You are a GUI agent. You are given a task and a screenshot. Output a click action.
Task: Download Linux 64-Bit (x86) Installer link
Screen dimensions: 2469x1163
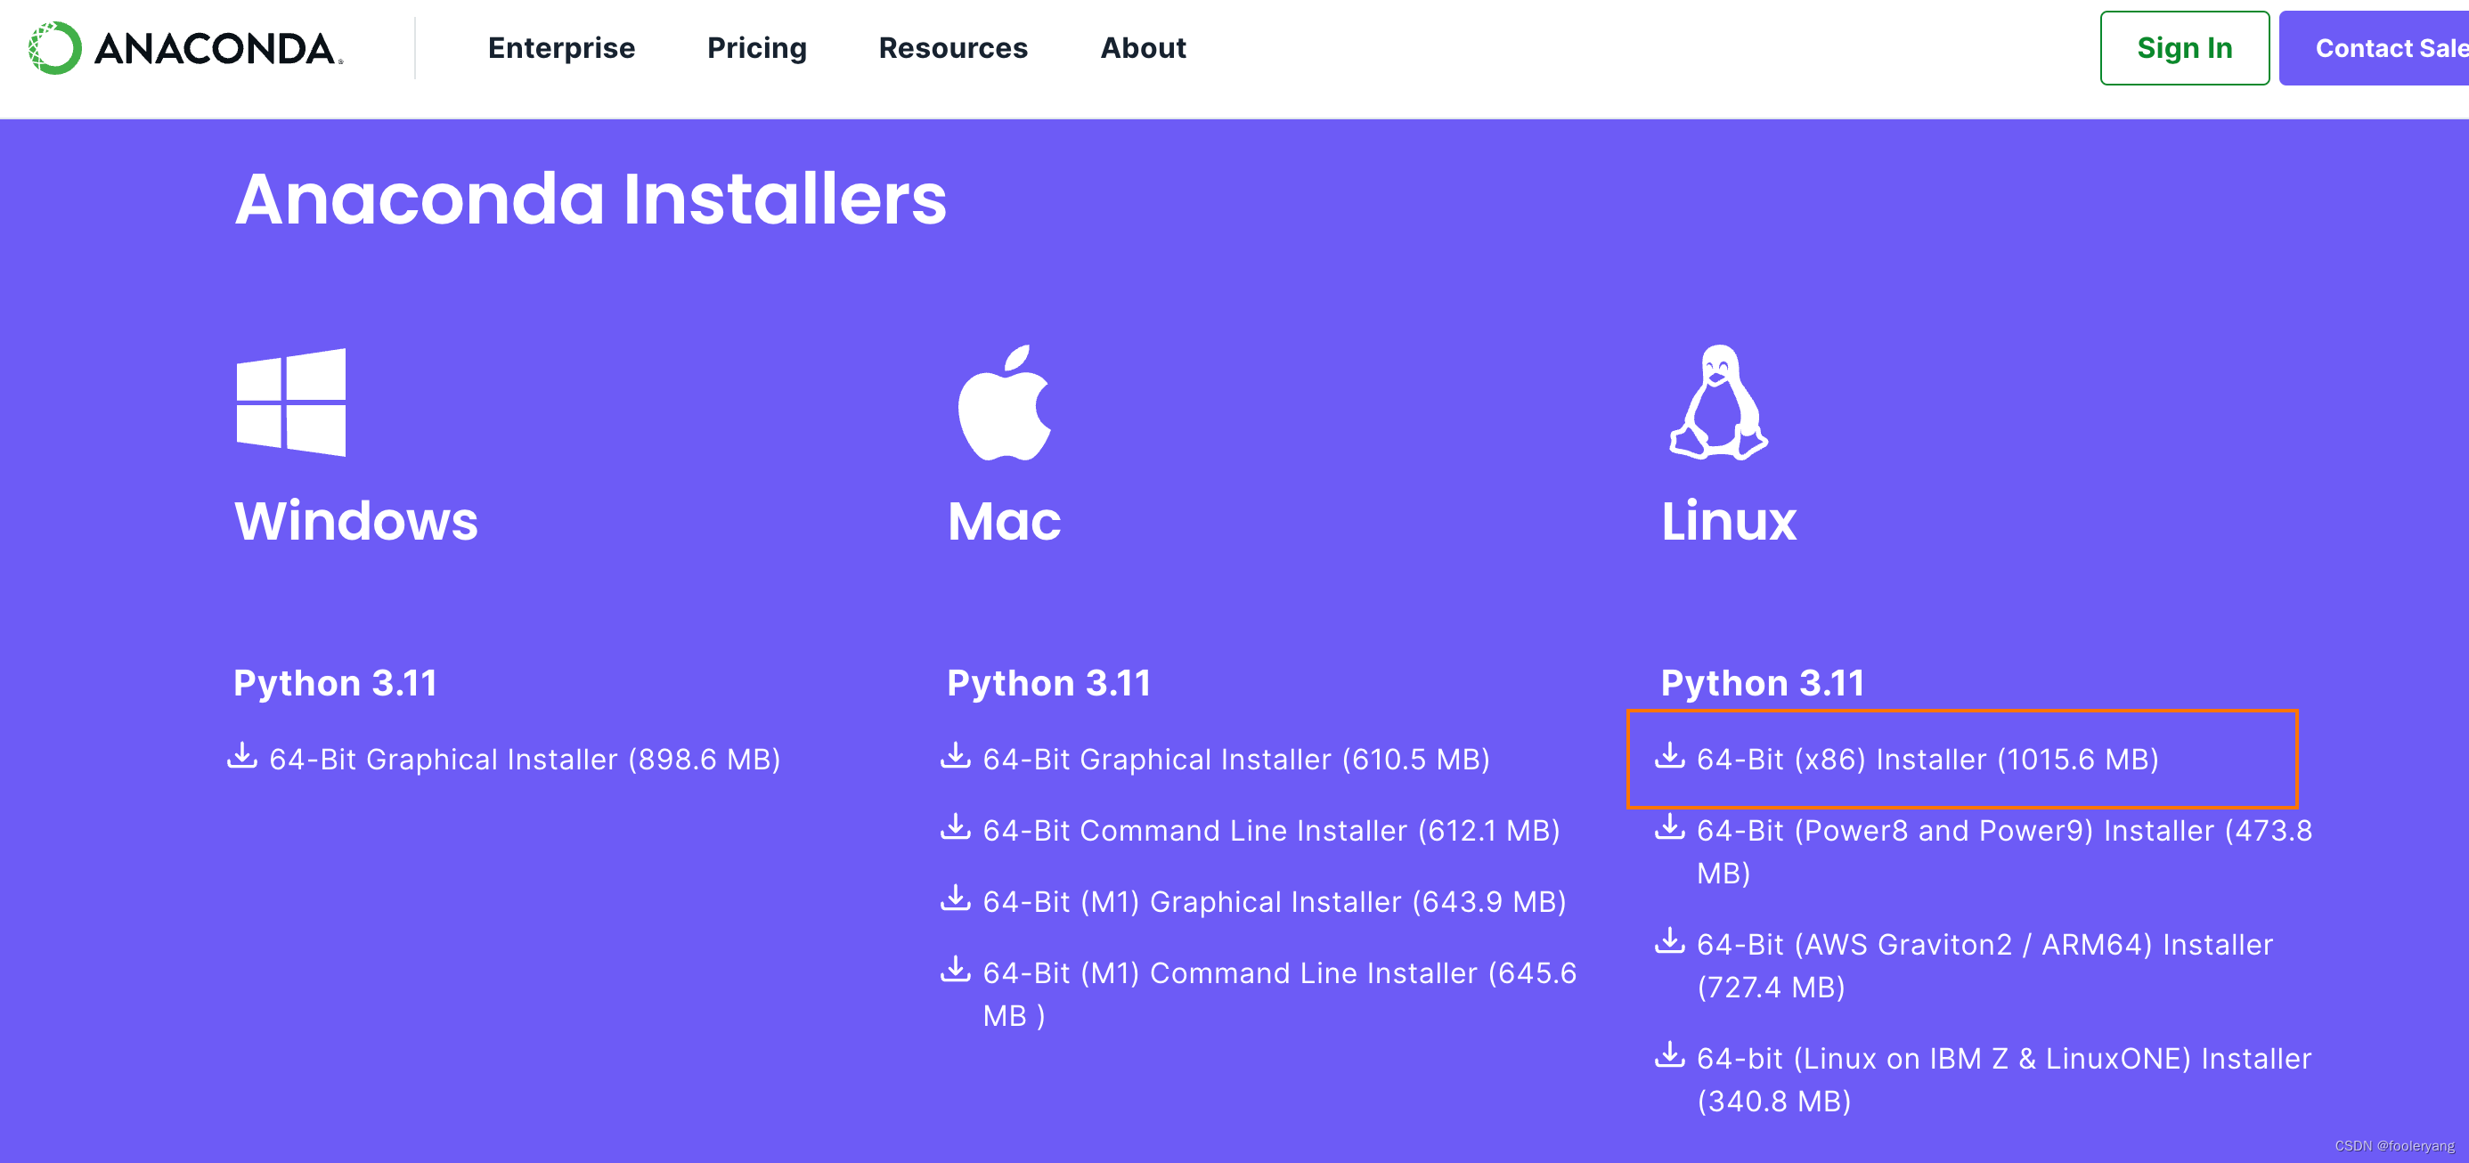[x=1927, y=760]
